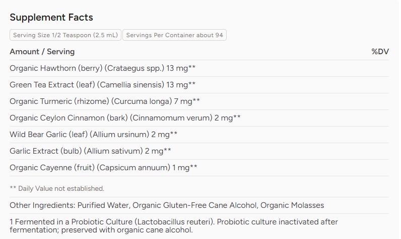The width and height of the screenshot is (401, 239).
Task: Select the Organic Hawthorn berry row
Action: tap(199, 68)
